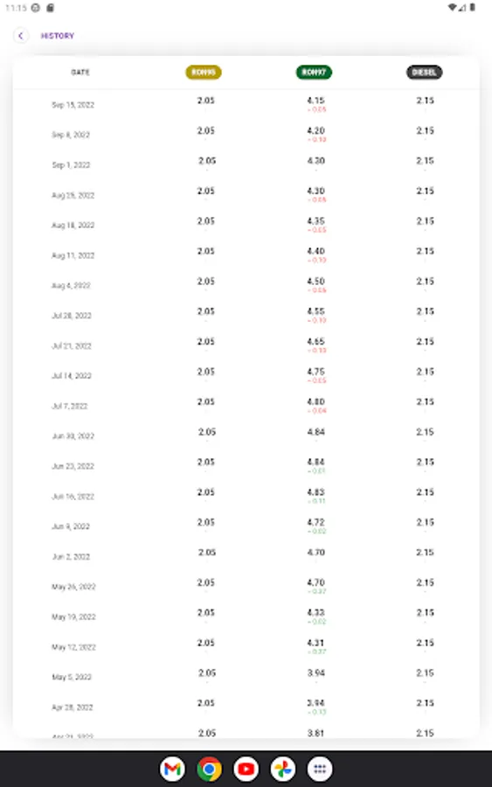The height and width of the screenshot is (787, 492).
Task: Select the Sep 15, 2022 row
Action: point(246,104)
